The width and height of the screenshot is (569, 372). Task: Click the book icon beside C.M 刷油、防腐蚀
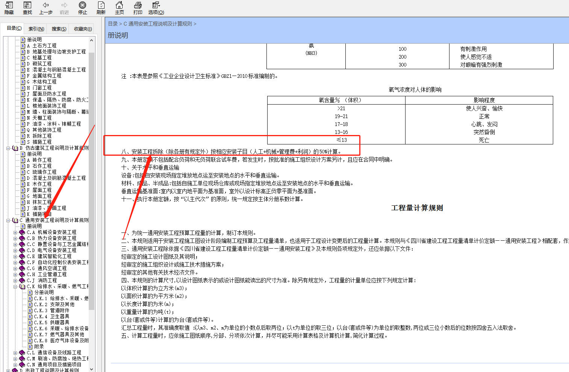coord(22,358)
